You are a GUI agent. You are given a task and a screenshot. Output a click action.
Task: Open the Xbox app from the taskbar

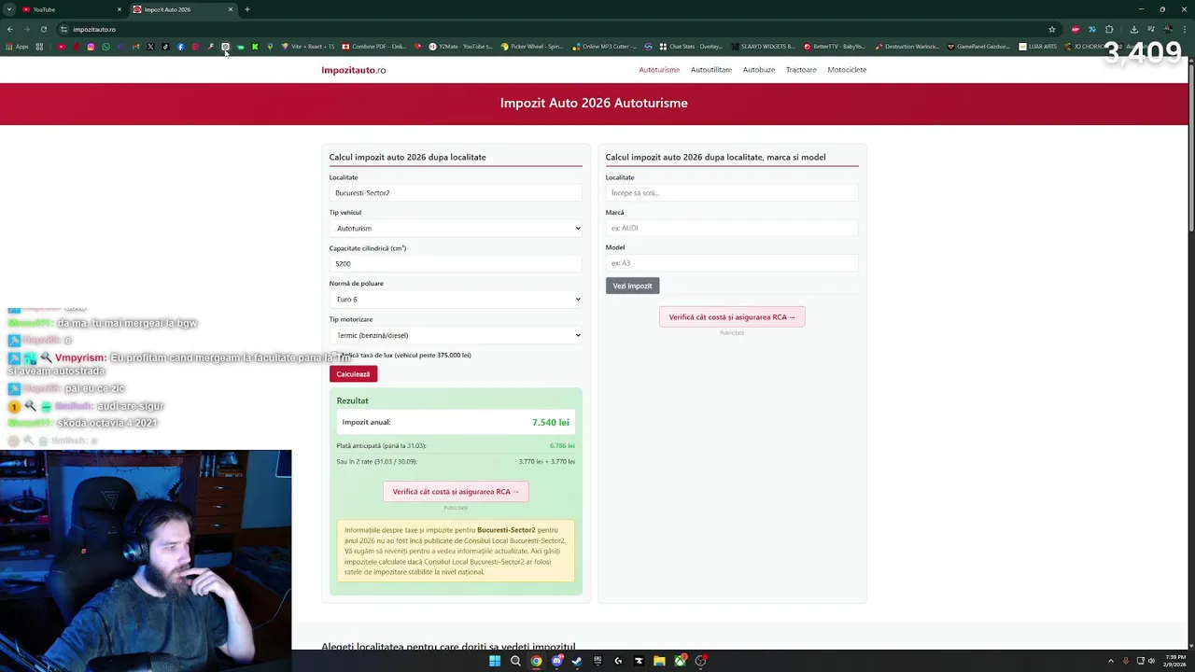[681, 661]
